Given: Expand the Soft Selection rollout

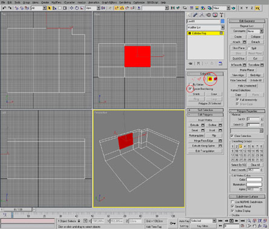Looking at the screenshot, I should 206,110.
